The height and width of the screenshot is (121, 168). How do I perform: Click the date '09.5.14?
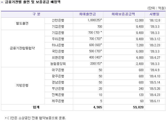pyautogui.click(x=155, y=82)
